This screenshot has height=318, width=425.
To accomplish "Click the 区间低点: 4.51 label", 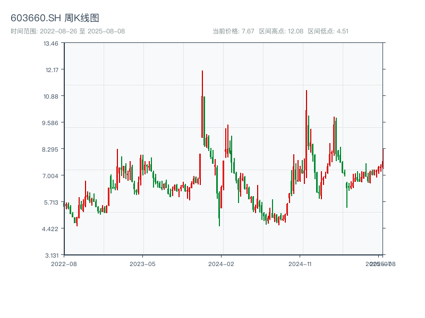I will tap(328, 31).
